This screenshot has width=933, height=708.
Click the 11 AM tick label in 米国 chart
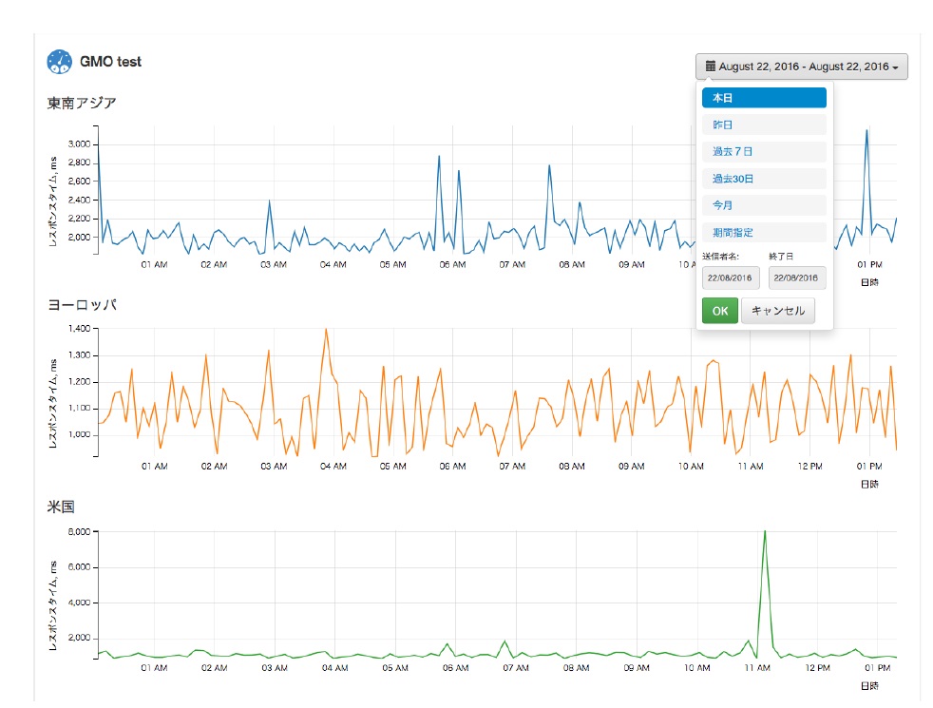click(x=757, y=668)
